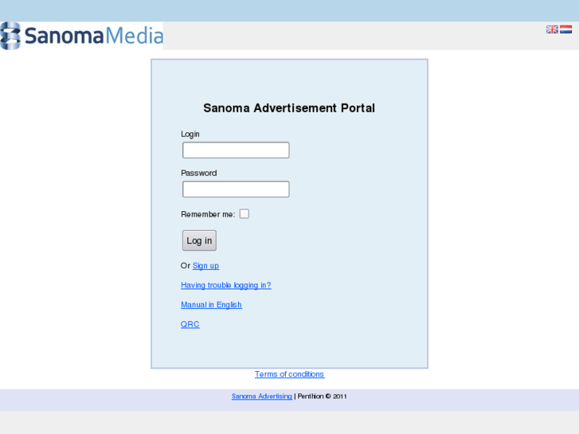Open Terms of conditions link
579x434 pixels.
(x=290, y=374)
